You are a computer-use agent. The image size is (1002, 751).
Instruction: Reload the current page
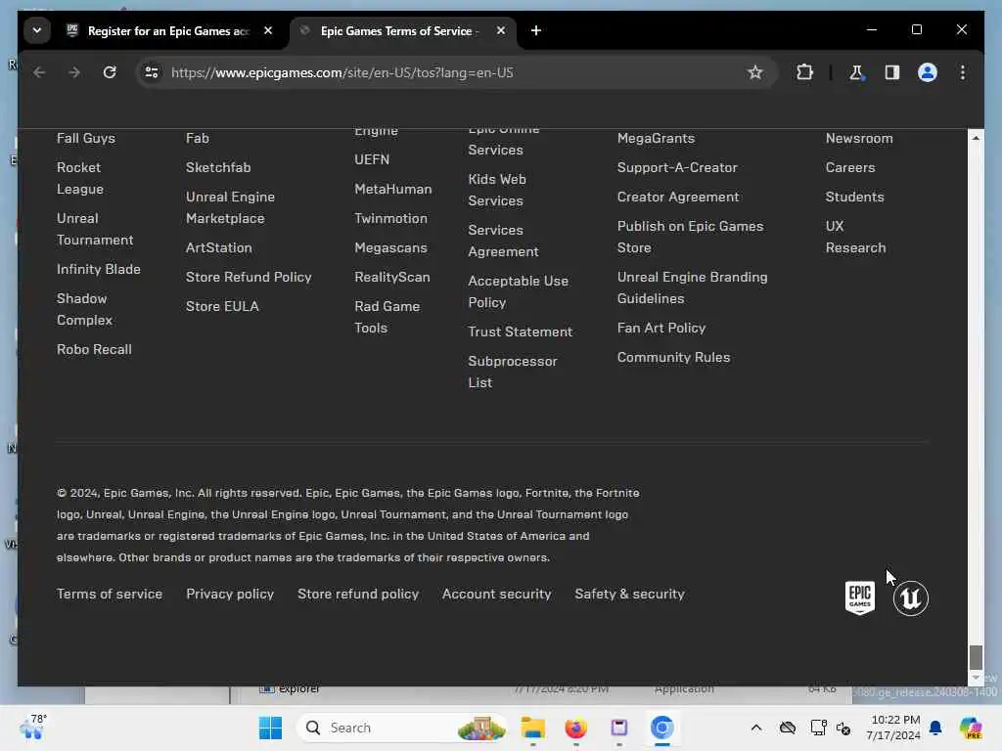tap(110, 72)
